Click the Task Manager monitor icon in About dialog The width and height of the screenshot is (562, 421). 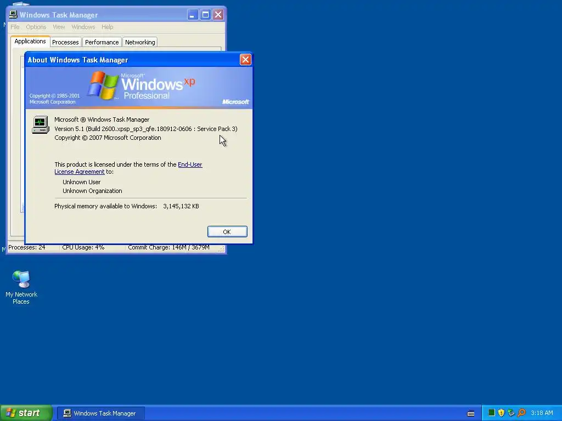click(x=41, y=124)
